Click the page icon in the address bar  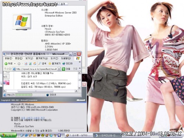pos(14,69)
